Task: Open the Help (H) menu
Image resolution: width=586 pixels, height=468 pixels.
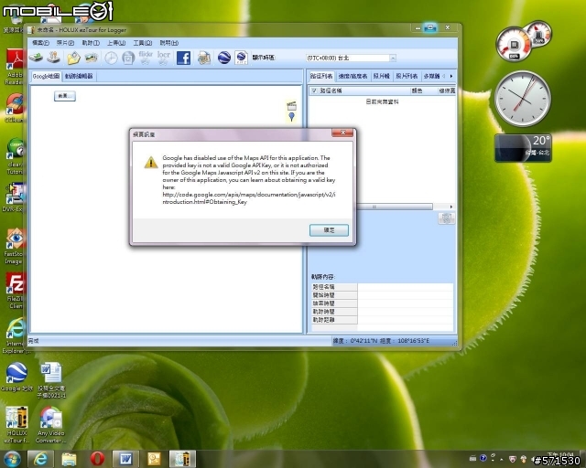Action: (x=168, y=43)
